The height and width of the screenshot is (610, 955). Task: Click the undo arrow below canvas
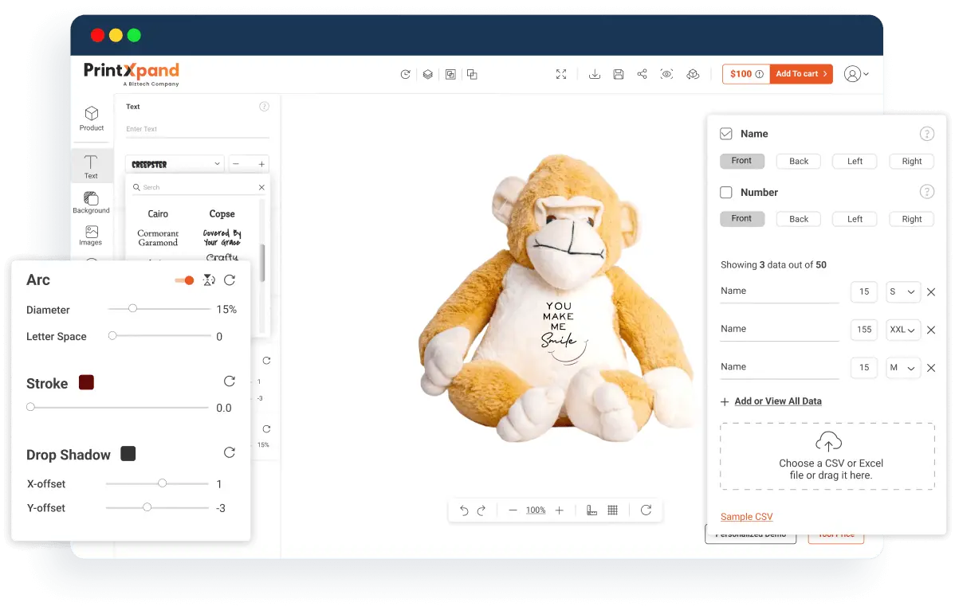pyautogui.click(x=464, y=510)
